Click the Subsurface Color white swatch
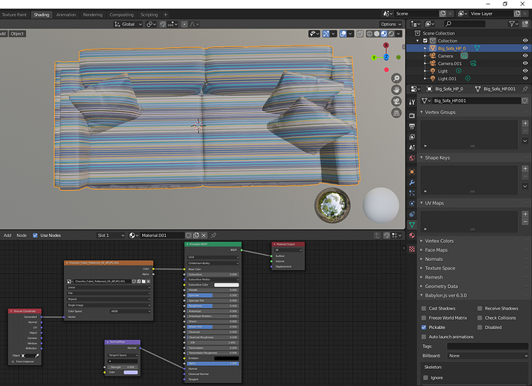Image resolution: width=532 pixels, height=386 pixels. click(x=227, y=285)
